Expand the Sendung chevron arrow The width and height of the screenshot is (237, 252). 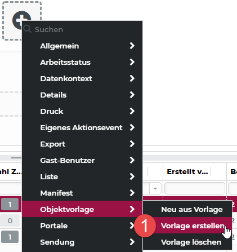click(132, 242)
